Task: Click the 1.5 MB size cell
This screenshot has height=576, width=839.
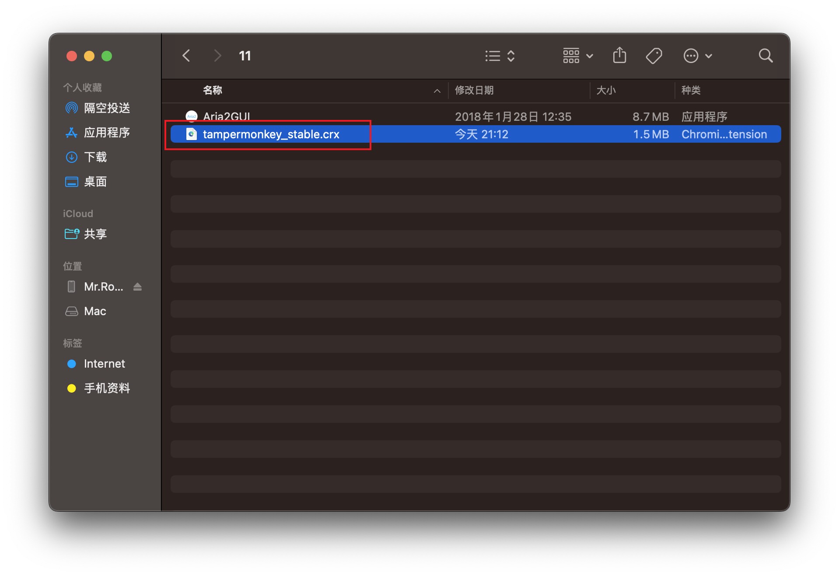Action: pos(651,134)
